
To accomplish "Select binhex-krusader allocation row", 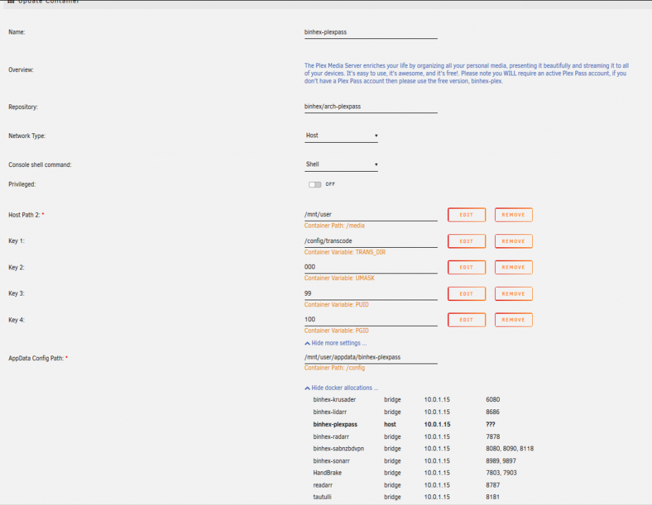I will coord(423,400).
